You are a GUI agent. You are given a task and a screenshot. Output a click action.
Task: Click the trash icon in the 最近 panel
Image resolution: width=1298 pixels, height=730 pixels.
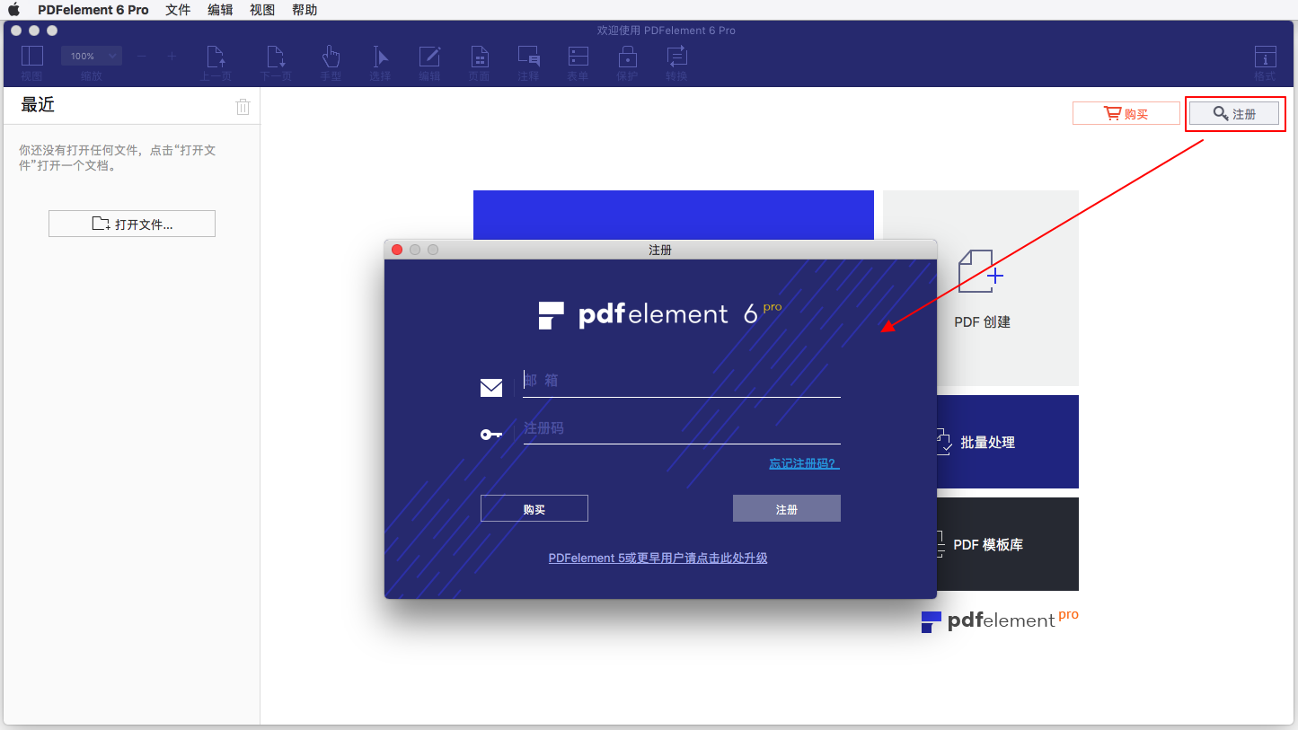pos(243,107)
